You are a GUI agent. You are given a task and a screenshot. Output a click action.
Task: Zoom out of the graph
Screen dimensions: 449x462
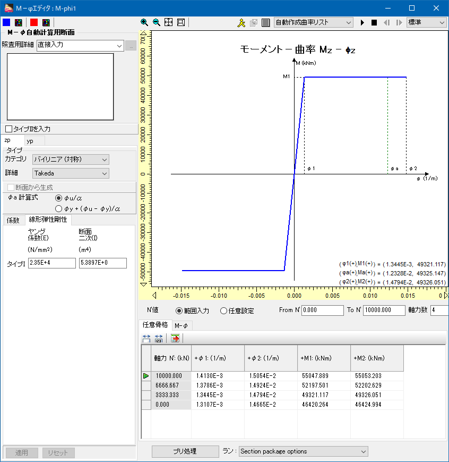tap(157, 22)
